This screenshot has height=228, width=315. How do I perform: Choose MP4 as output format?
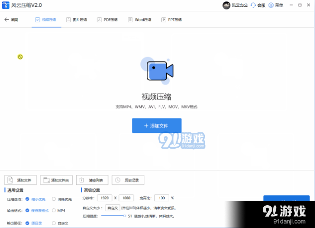[x=54, y=211]
